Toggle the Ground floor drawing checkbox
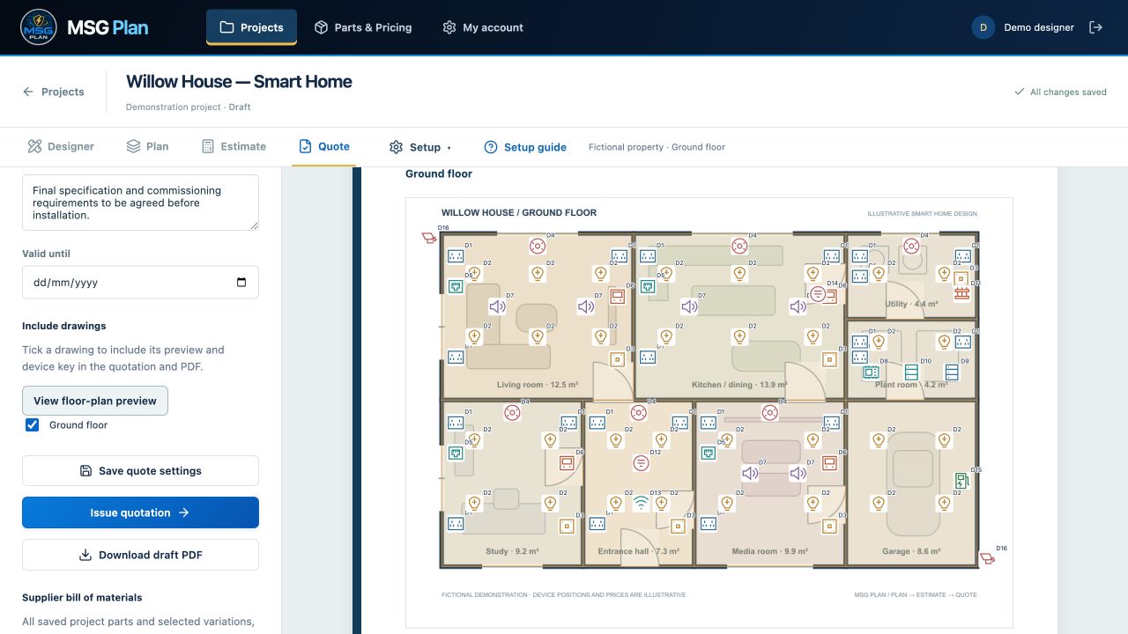This screenshot has height=634, width=1128. [x=33, y=425]
